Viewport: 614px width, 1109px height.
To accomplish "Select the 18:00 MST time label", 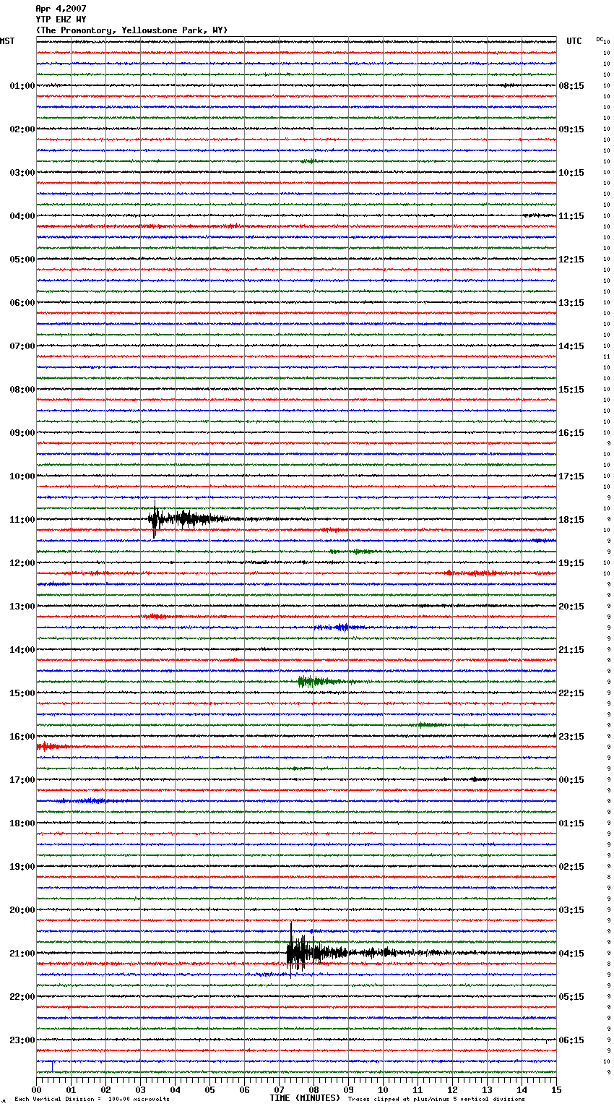I will [x=22, y=823].
